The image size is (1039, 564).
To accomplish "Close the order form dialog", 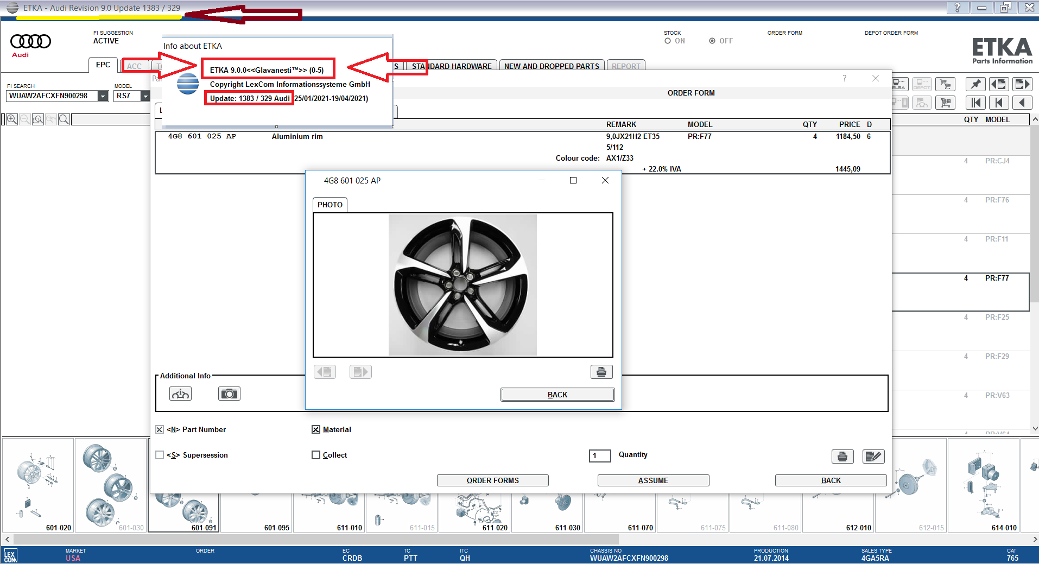I will pyautogui.click(x=876, y=78).
